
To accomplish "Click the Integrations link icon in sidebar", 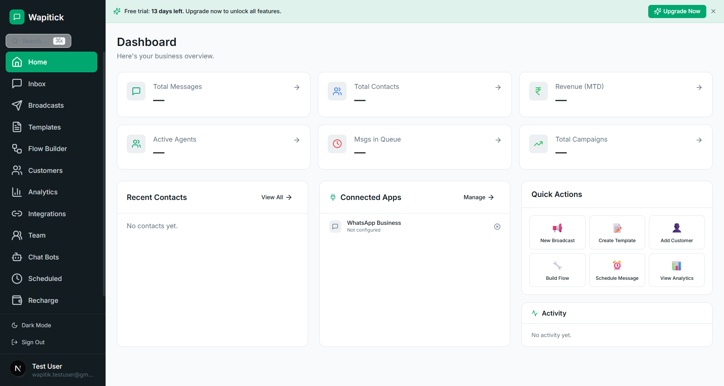I will (17, 214).
